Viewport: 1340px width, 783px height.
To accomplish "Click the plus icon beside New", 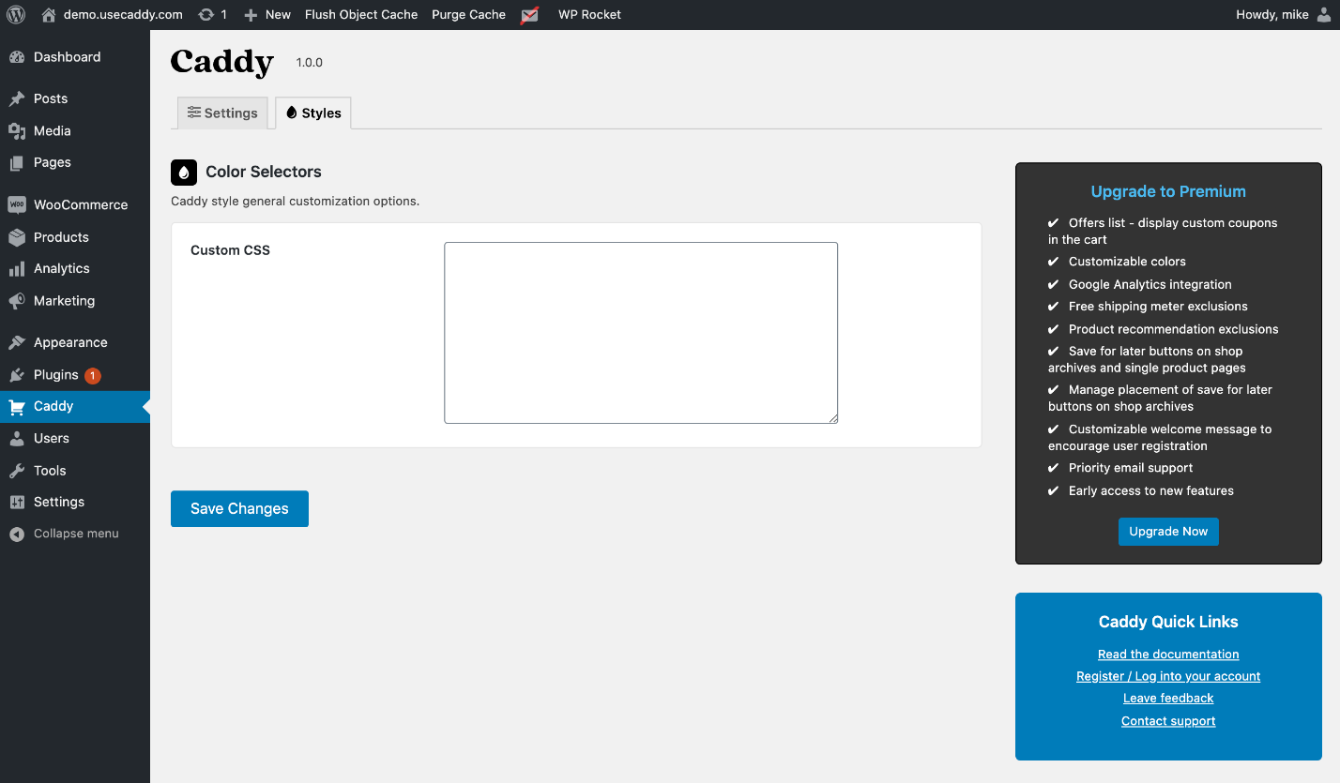I will (251, 15).
